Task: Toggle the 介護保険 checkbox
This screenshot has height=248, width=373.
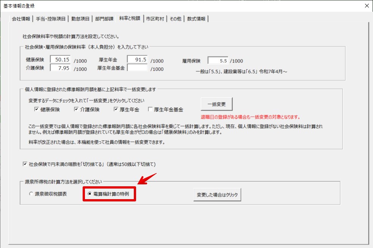Action: [x=77, y=109]
